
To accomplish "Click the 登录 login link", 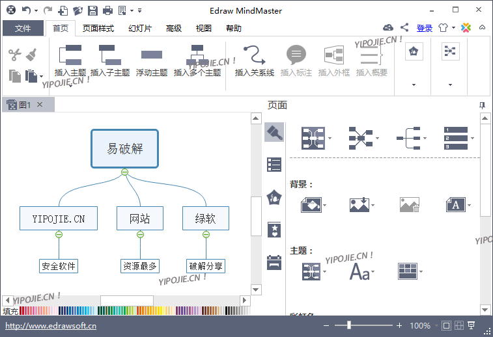I will [x=425, y=28].
